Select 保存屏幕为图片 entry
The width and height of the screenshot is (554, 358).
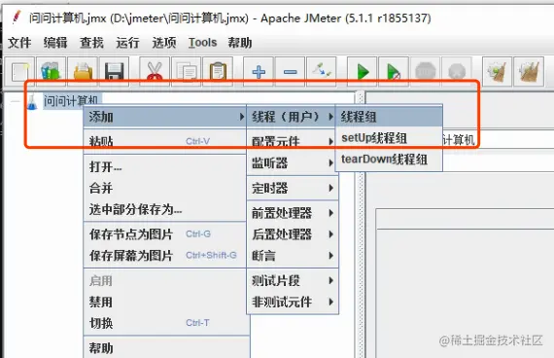click(x=165, y=256)
